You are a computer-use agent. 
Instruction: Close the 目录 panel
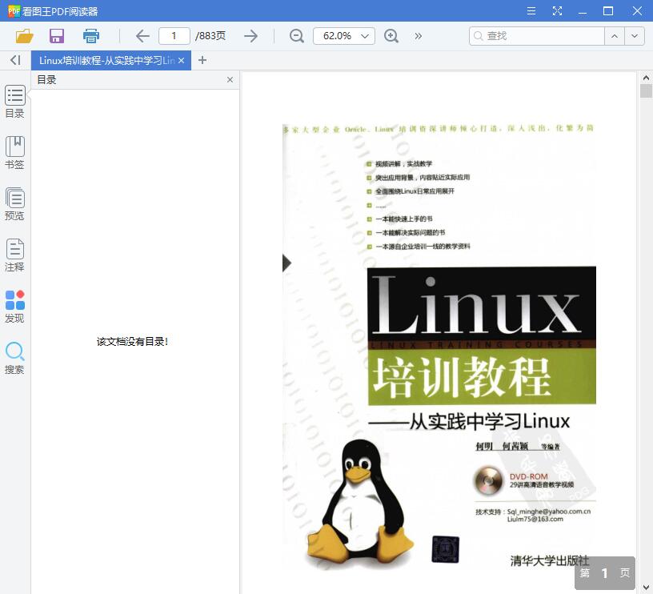[230, 79]
